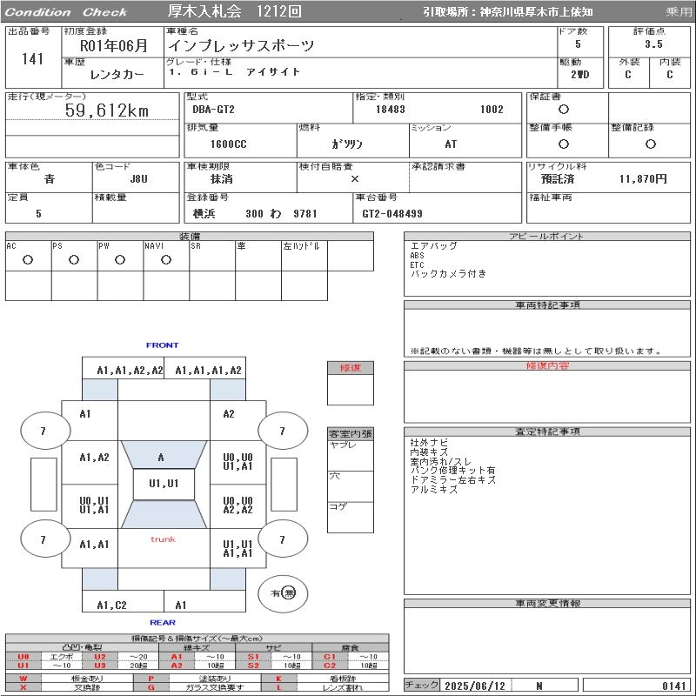Click designation number "18483"
Viewport: 696px width, 696px height.
(x=391, y=110)
